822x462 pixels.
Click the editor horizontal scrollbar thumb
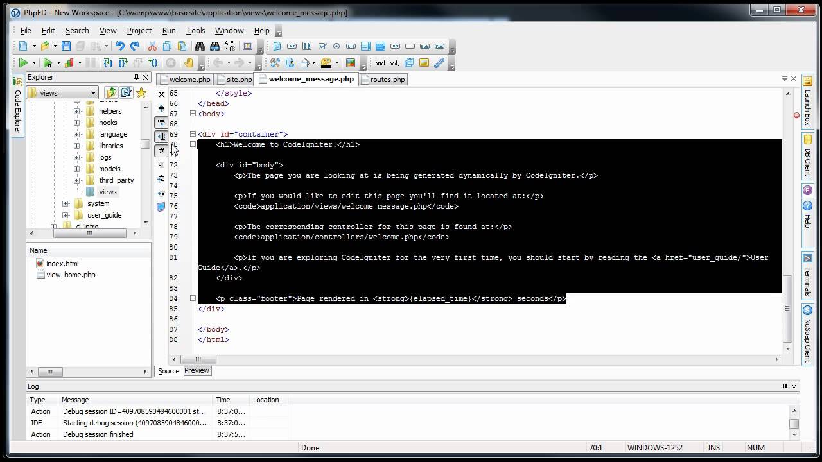point(198,359)
